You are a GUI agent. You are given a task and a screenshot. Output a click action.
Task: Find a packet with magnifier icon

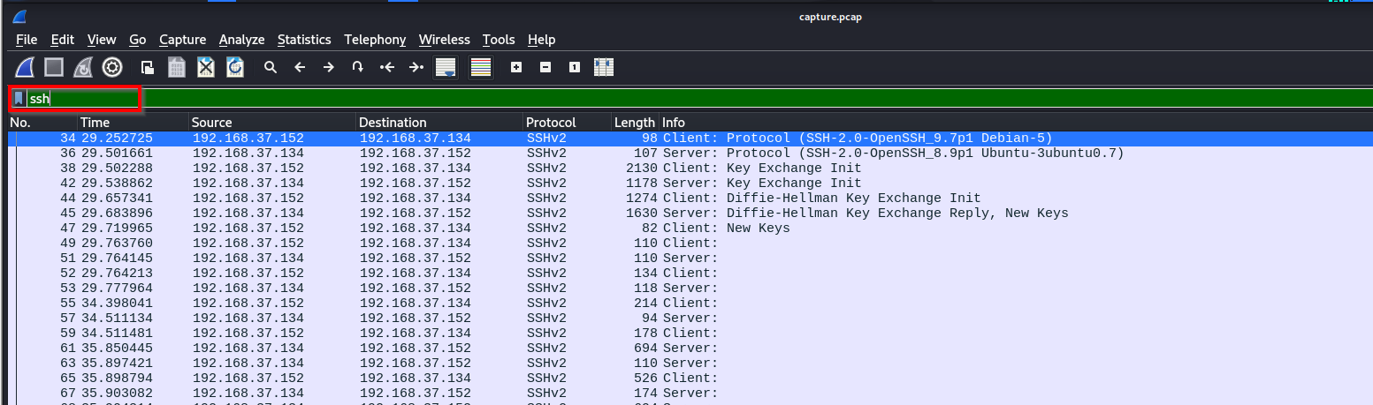(x=271, y=67)
